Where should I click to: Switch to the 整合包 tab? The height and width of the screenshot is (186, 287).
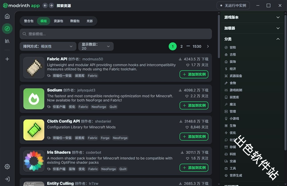point(29,21)
